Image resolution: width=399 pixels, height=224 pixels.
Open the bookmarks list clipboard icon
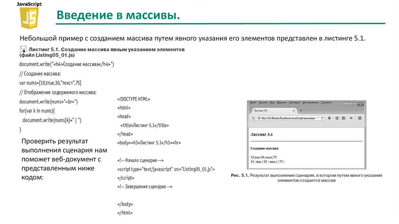click(x=344, y=118)
